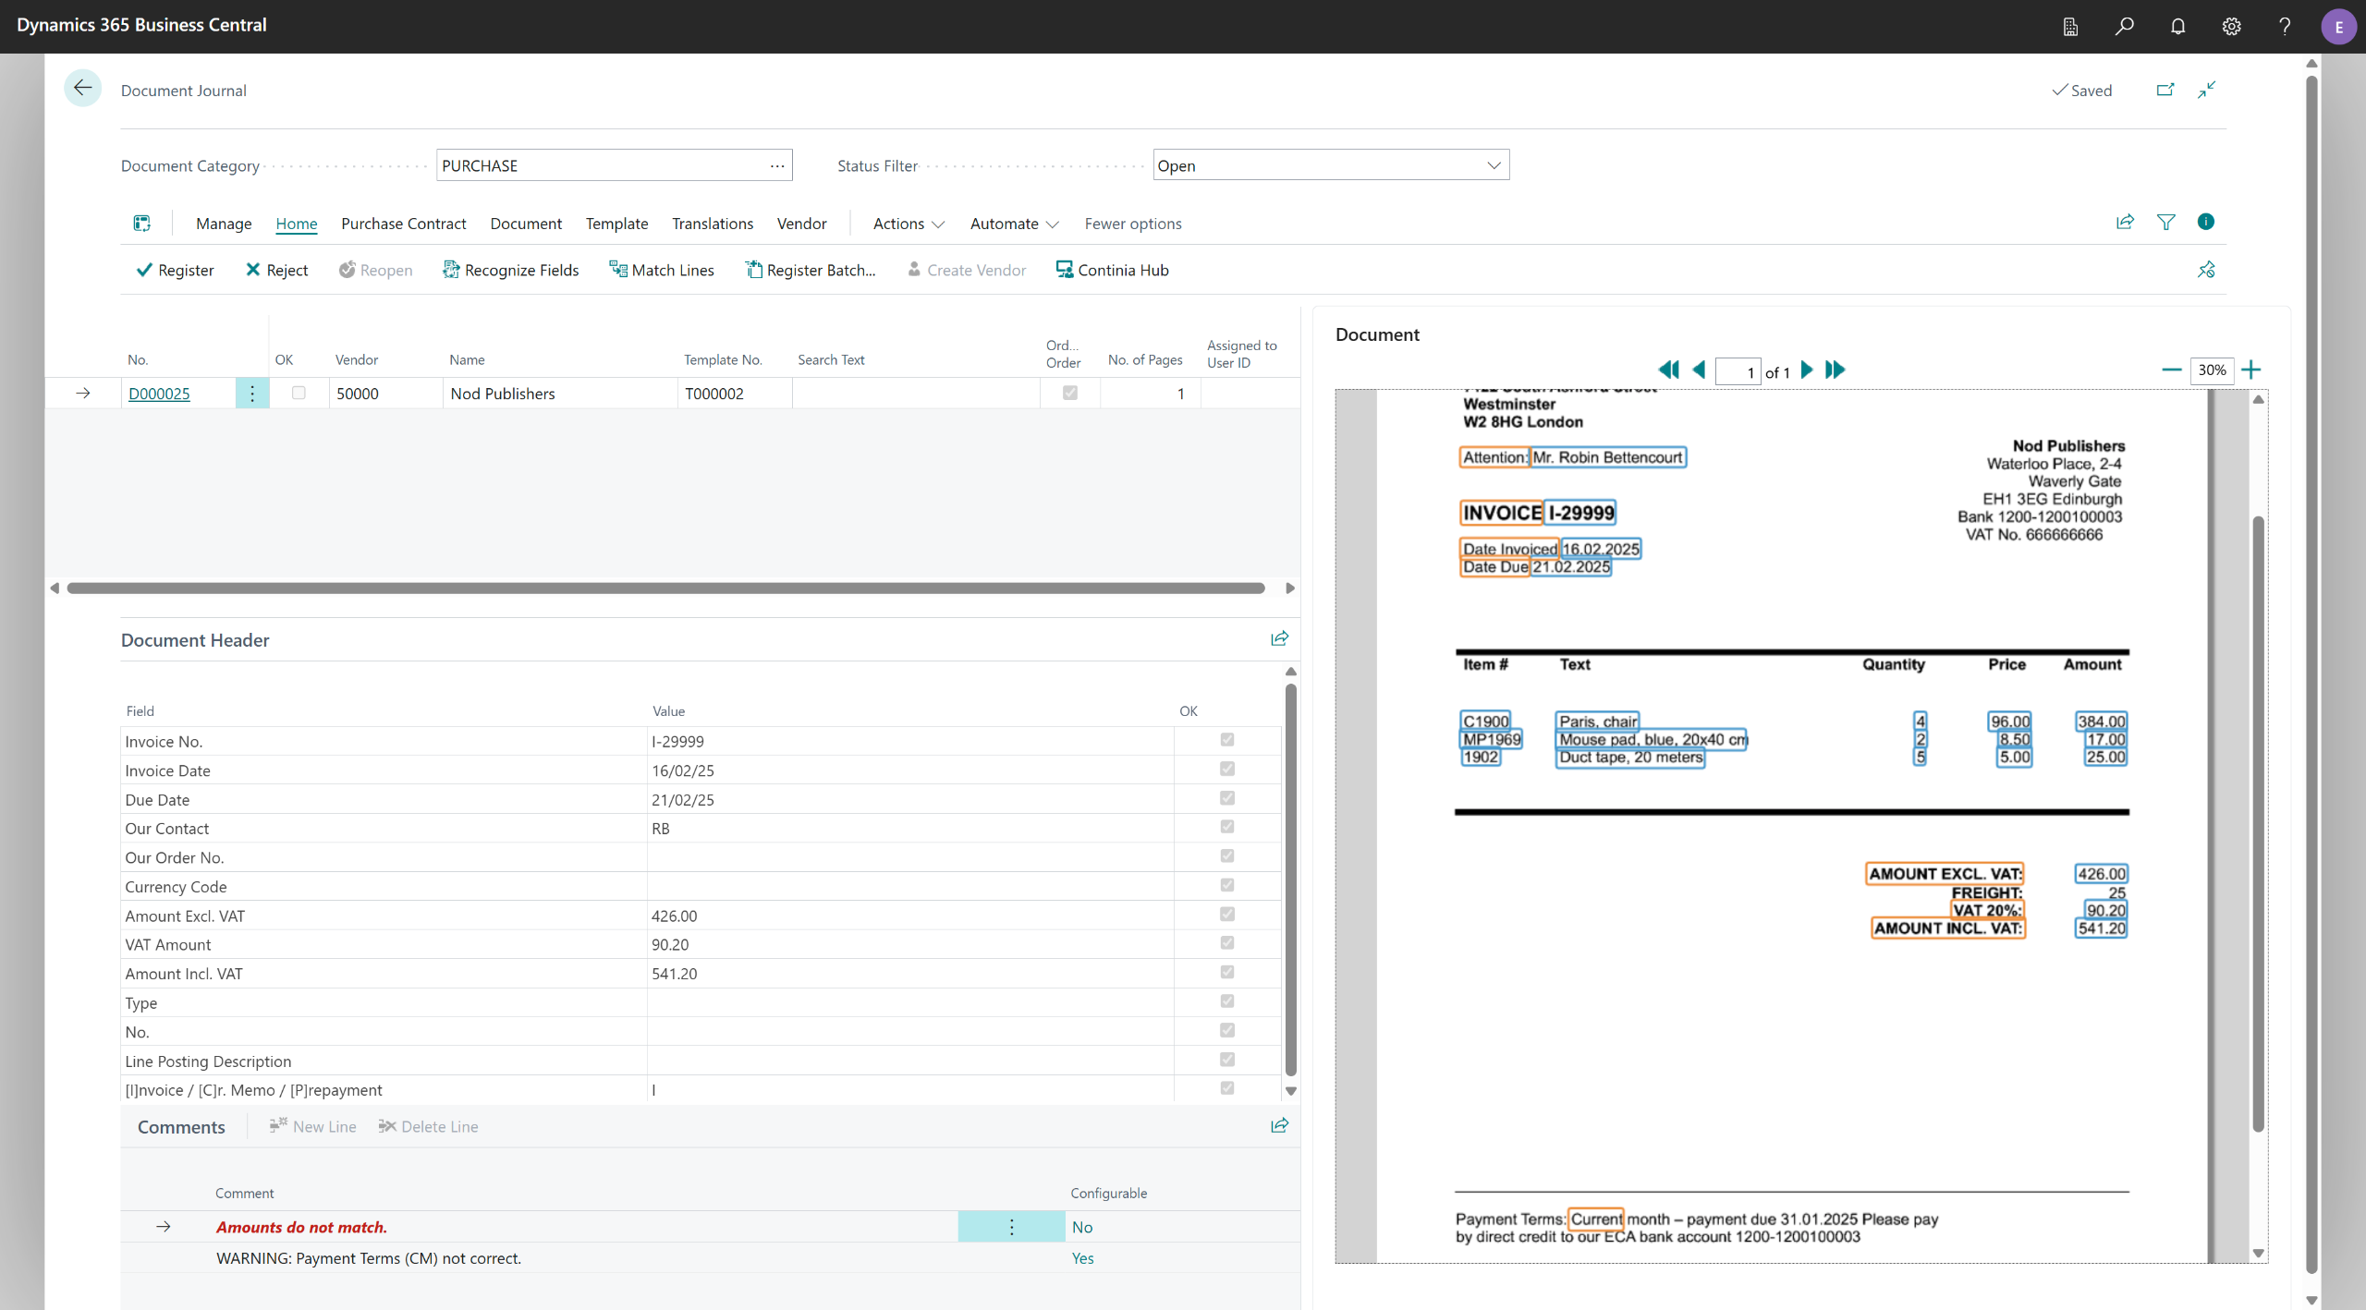Toggle OK checkbox for VAT Amount field

pos(1226,943)
